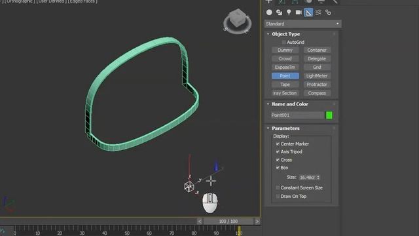Click the cross marker in the viewport
Image resolution: width=419 pixels, height=236 pixels.
[x=211, y=181]
